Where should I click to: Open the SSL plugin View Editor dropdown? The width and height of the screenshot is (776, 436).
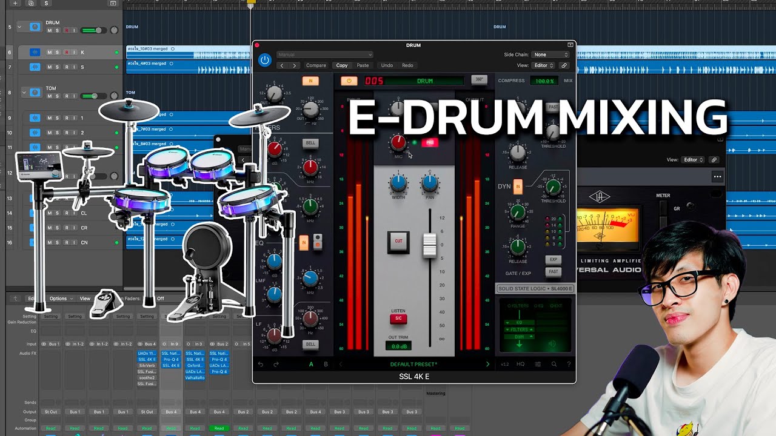tap(543, 65)
